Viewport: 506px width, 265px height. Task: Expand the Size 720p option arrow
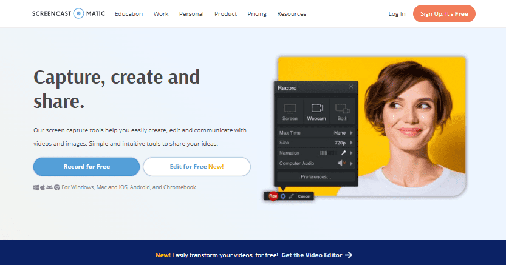coord(352,143)
